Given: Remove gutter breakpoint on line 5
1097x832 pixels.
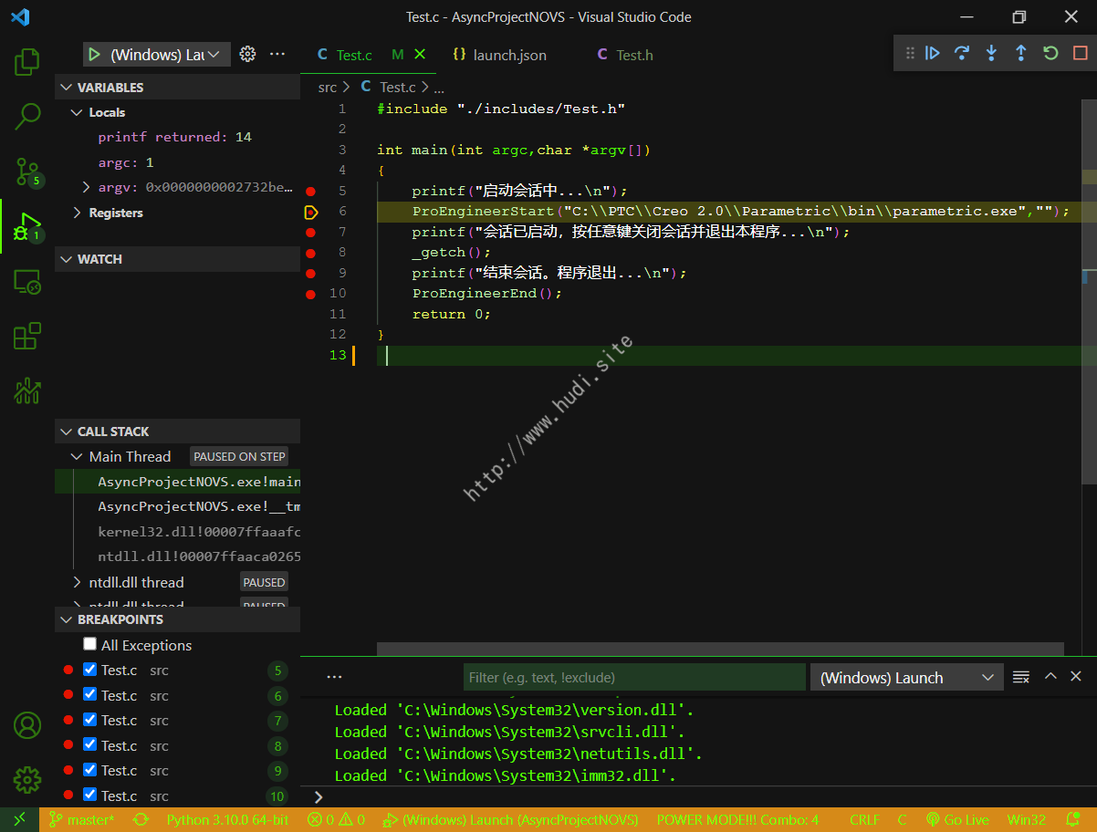Looking at the screenshot, I should (x=310, y=192).
